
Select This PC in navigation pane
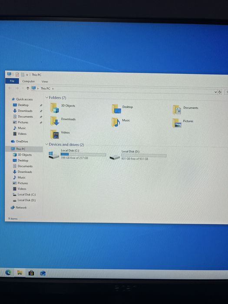click(x=20, y=149)
